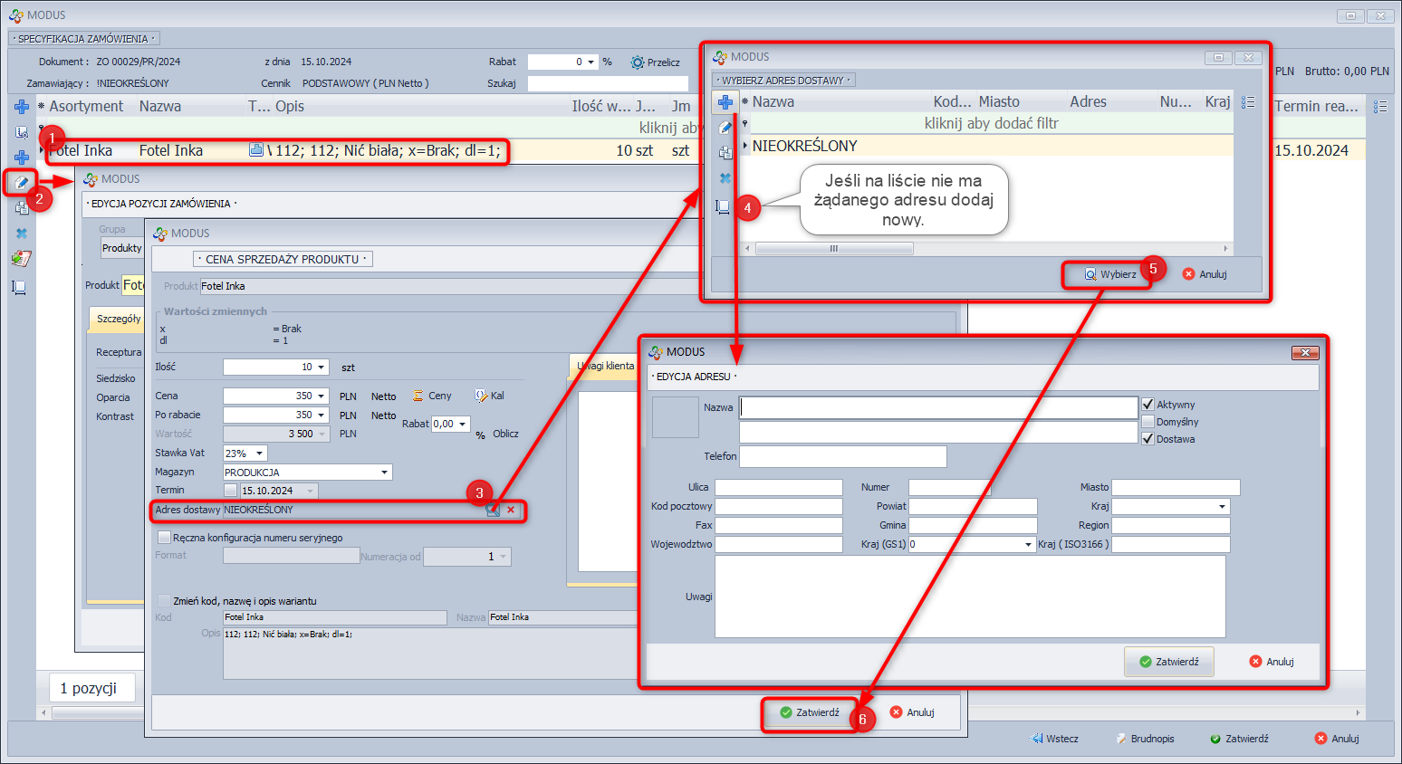Screen dimensions: 1402x764
Task: Click Anuluj in the Edycja adresu dialog
Action: pyautogui.click(x=1272, y=662)
